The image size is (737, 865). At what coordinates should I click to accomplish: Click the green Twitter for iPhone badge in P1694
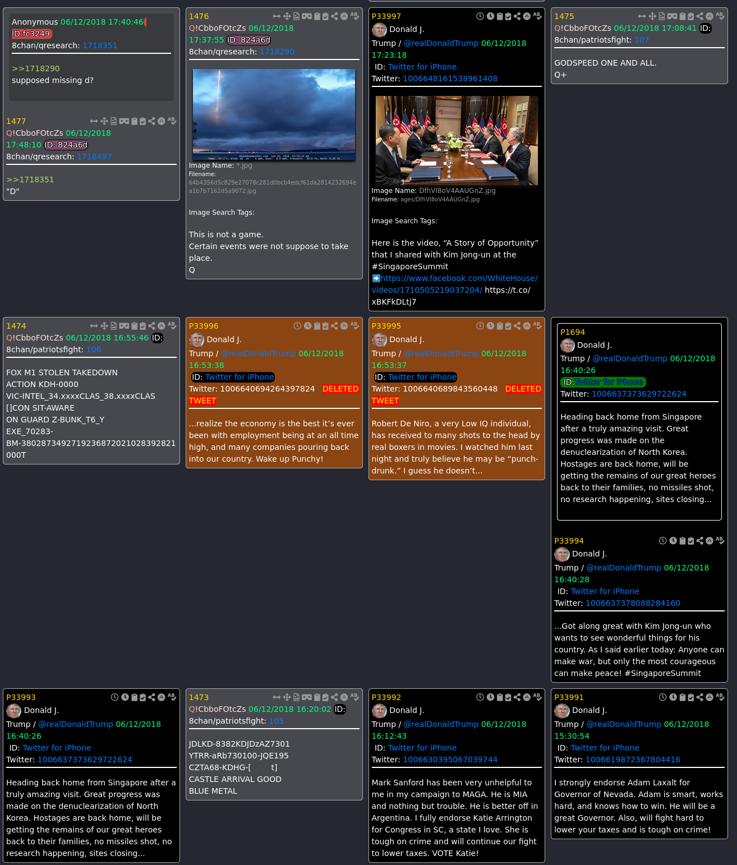tap(603, 382)
